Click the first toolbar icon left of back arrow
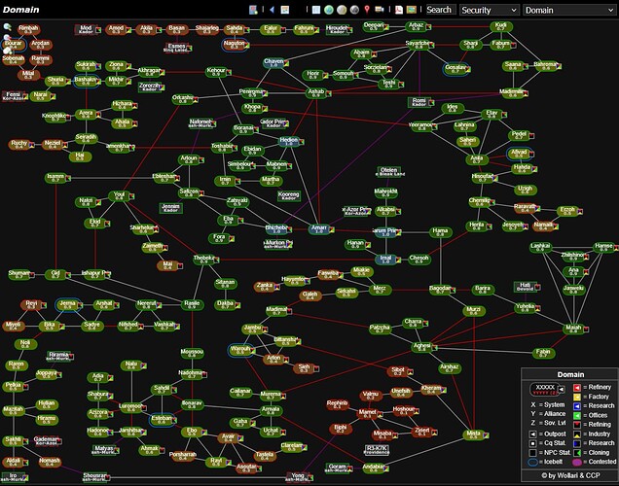Screen dimensions: 619x486 [253, 10]
